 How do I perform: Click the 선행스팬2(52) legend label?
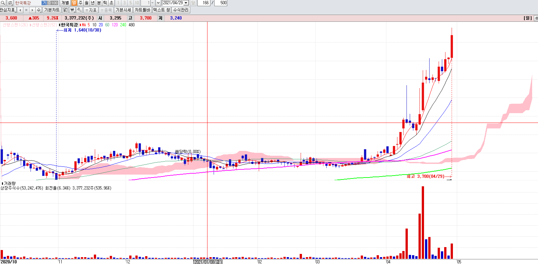pyautogui.click(x=44, y=25)
